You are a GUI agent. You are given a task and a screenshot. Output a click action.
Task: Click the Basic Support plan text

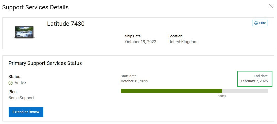click(x=21, y=98)
